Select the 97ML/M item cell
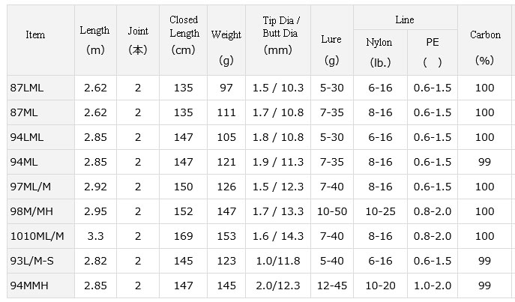The height and width of the screenshot is (302, 515). pyautogui.click(x=40, y=187)
